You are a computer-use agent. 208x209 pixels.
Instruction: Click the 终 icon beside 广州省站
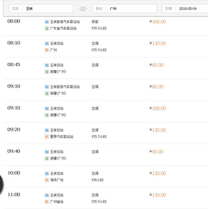coord(47,202)
